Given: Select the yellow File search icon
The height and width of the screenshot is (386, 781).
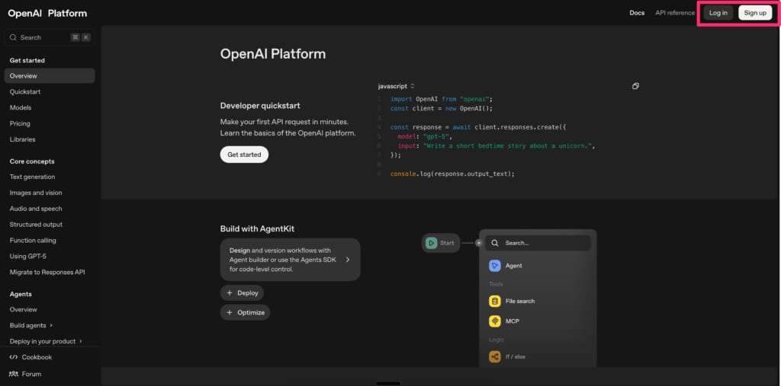Looking at the screenshot, I should click(x=494, y=301).
